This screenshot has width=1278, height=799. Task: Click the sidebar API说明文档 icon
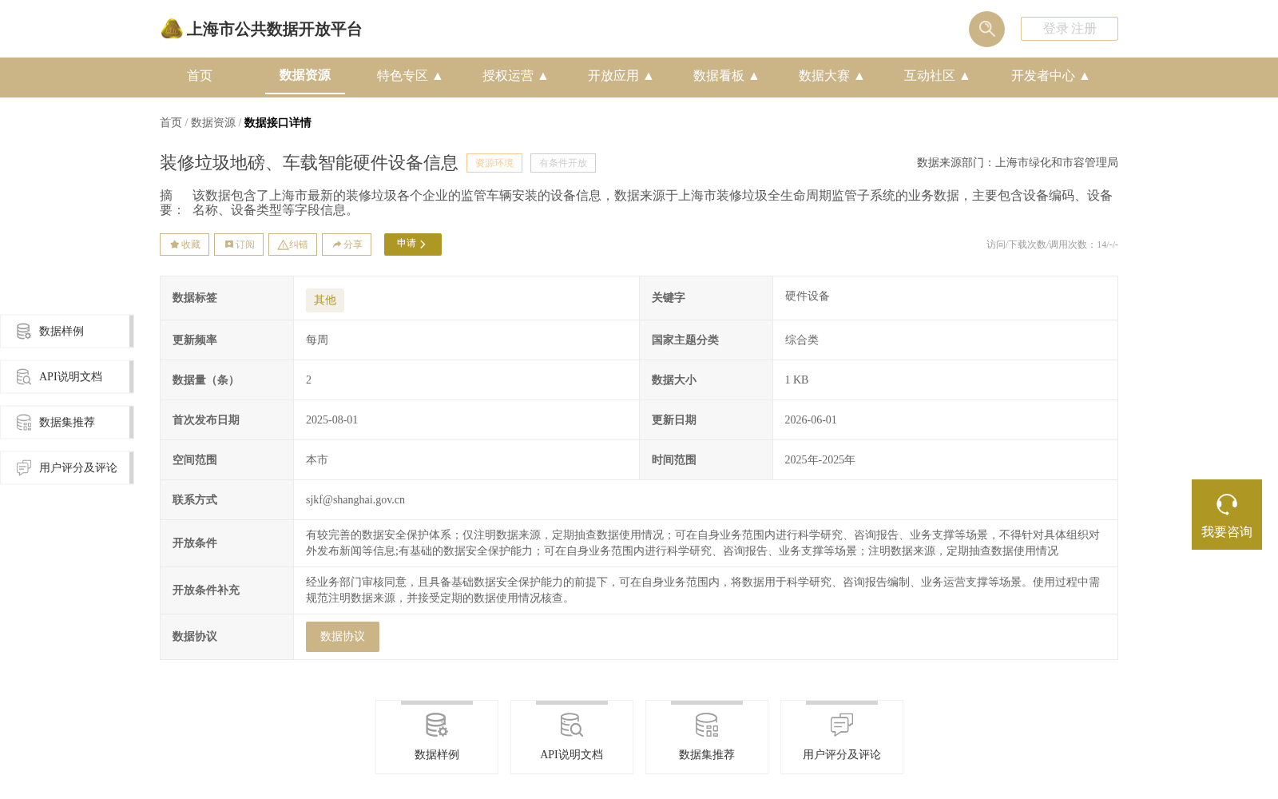click(24, 376)
